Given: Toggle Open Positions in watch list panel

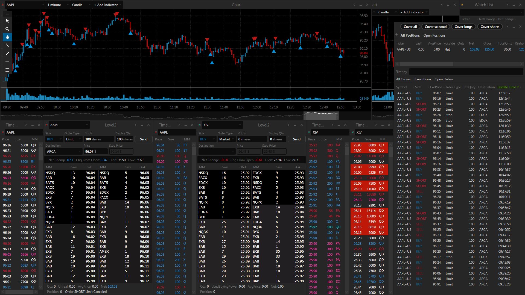Looking at the screenshot, I should 434,35.
